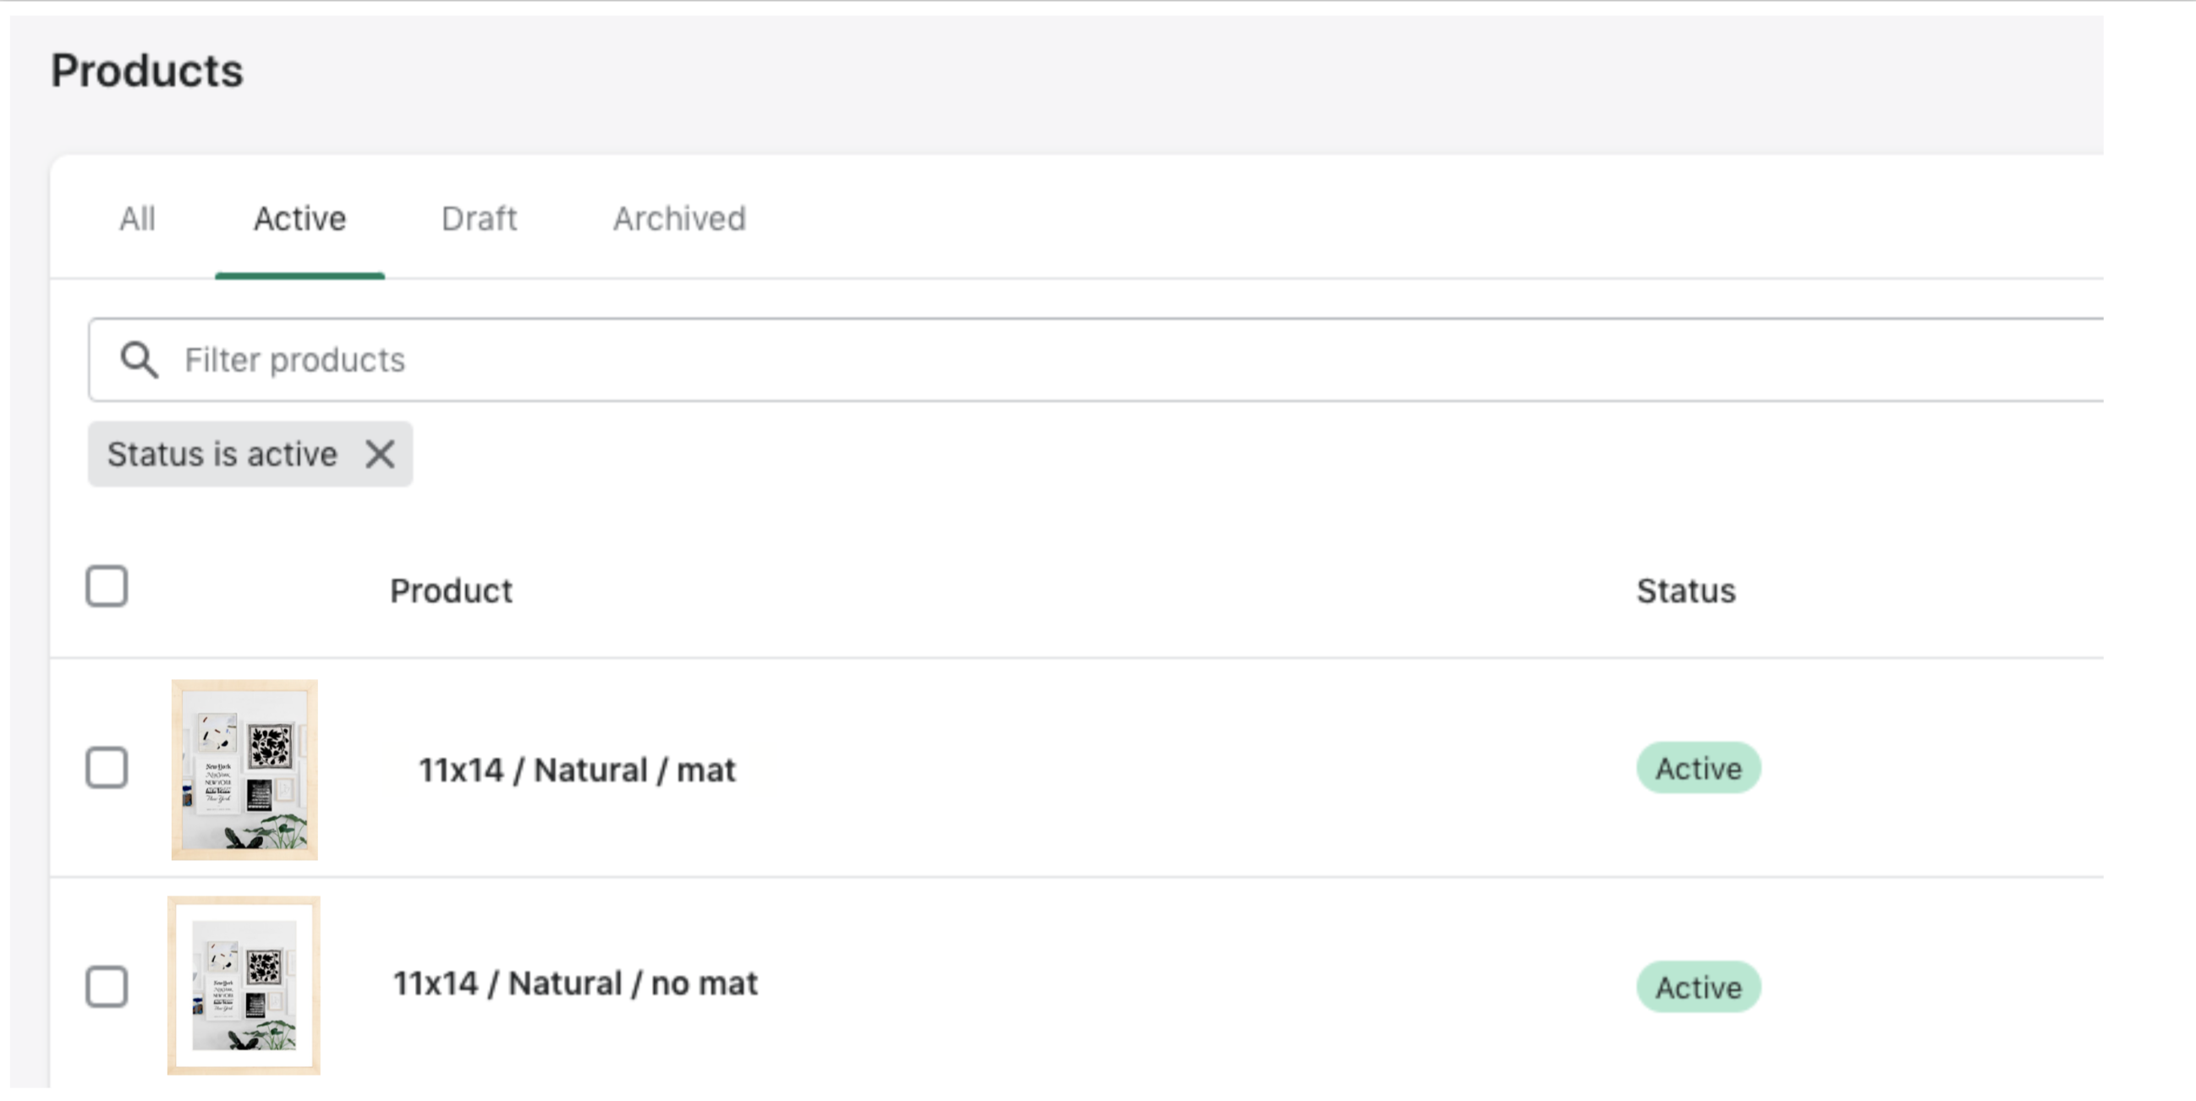Focus the Filter products search field
2196x1101 pixels.
[x=1095, y=359]
